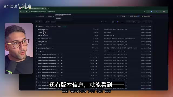
Task: Open a new browser tab with plus
Action: point(48,8)
